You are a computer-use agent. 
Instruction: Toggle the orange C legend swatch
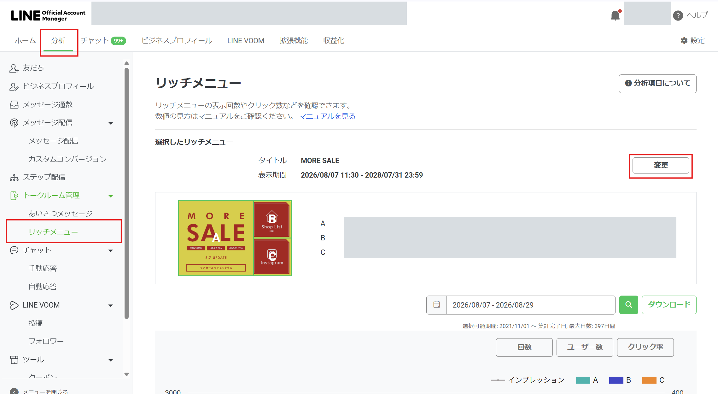649,380
